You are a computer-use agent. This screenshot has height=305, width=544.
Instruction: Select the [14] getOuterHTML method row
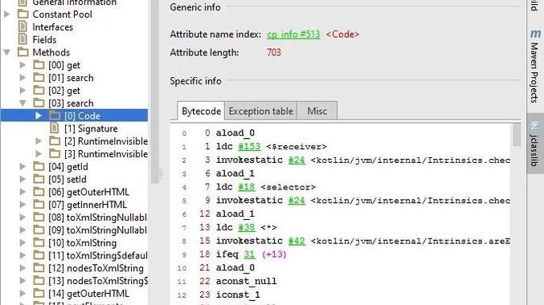88,293
